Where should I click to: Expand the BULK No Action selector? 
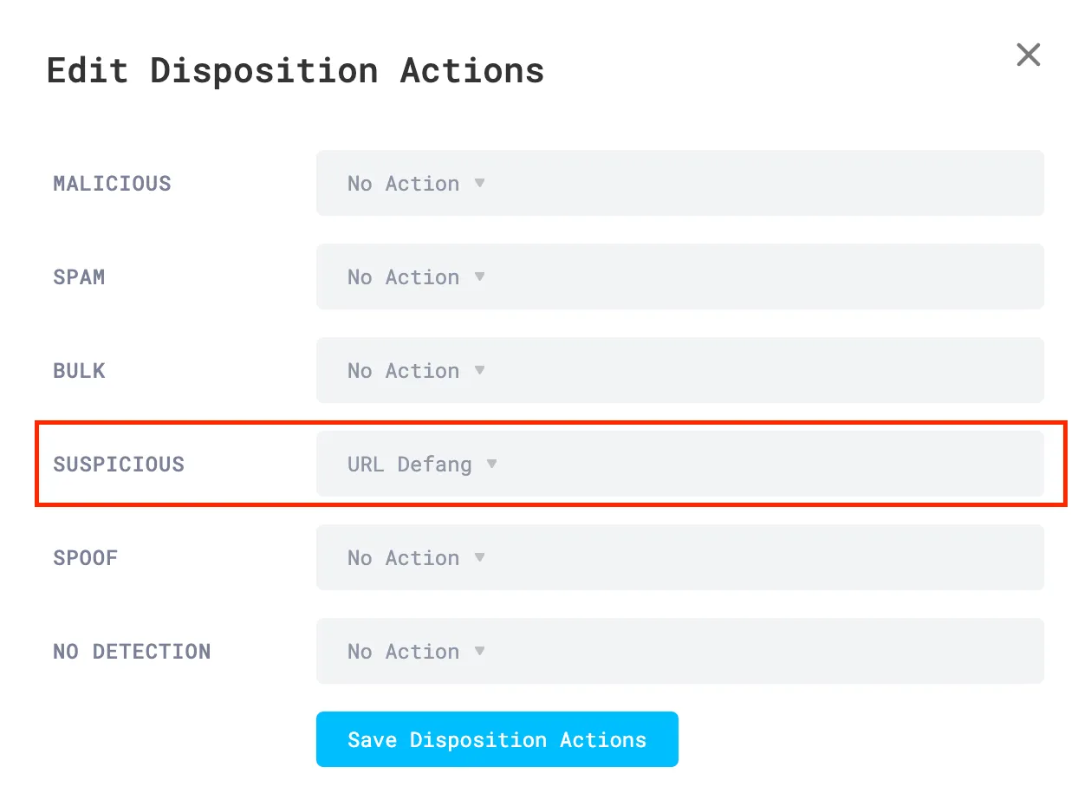(680, 370)
